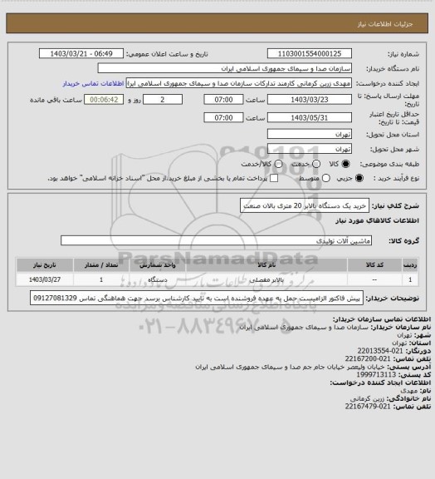
Task: Toggle the treasury bonds payment checkbox
Action: (x=274, y=178)
